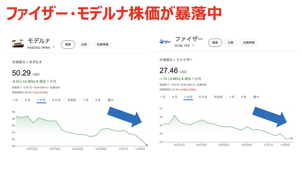Image resolution: width=302 pixels, height=170 pixels.
Task: Switch Pfizer chart to 1年 range
Action: tap(232, 97)
